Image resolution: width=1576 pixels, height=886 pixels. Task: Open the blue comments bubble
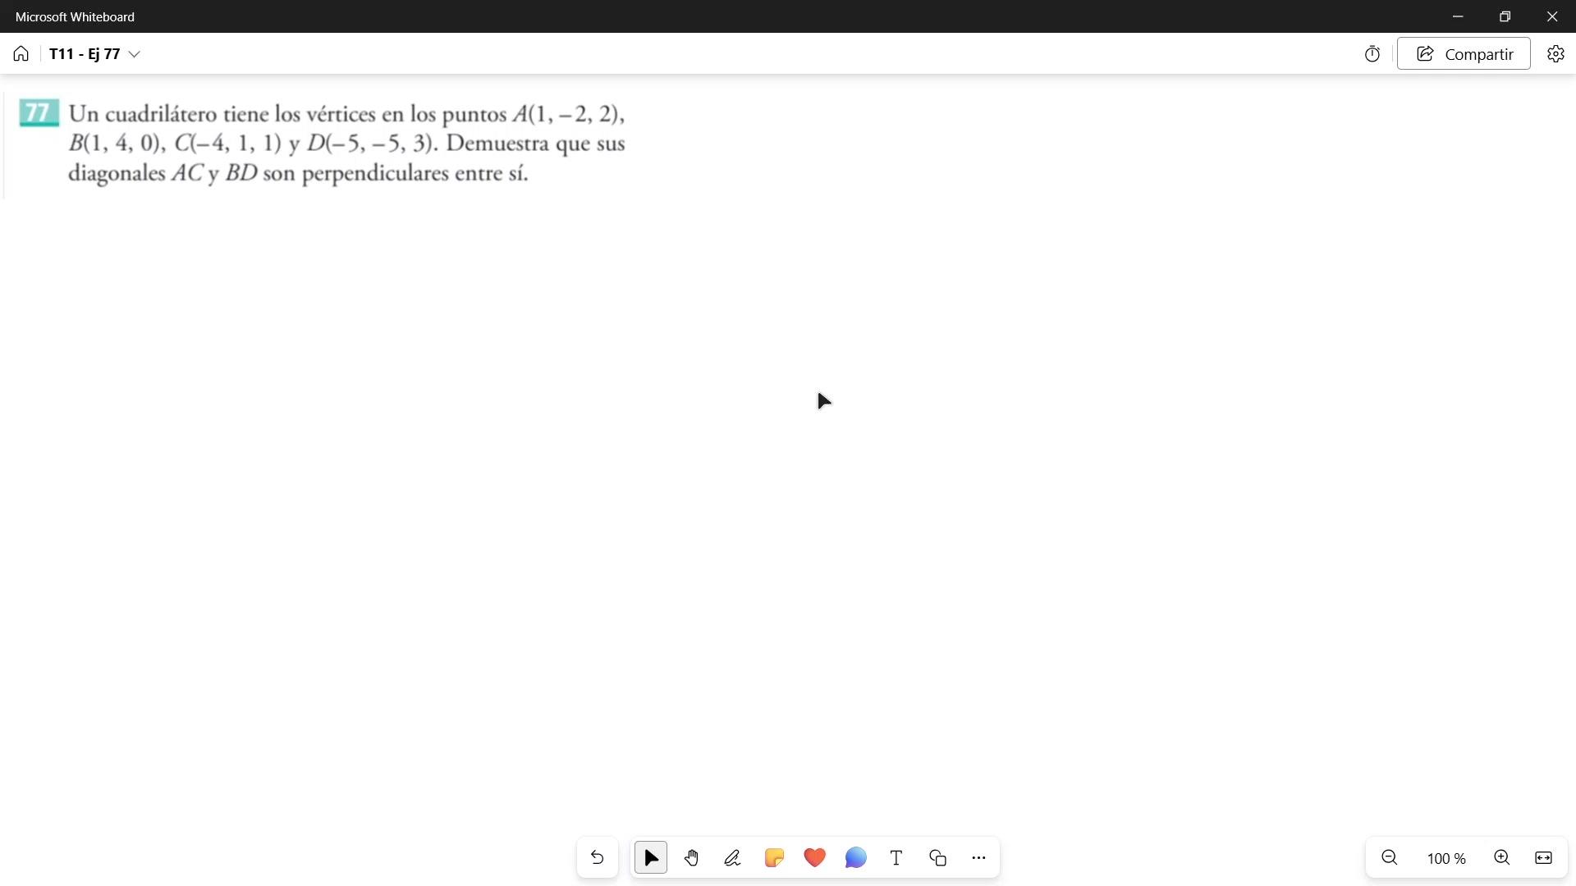[855, 858]
